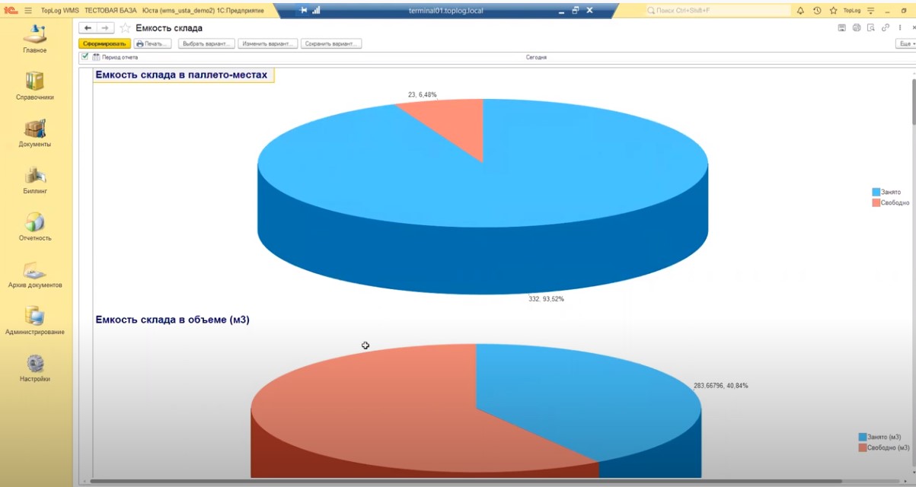Click the Занято legend blue swatch
The height and width of the screenshot is (487, 916).
tap(876, 192)
